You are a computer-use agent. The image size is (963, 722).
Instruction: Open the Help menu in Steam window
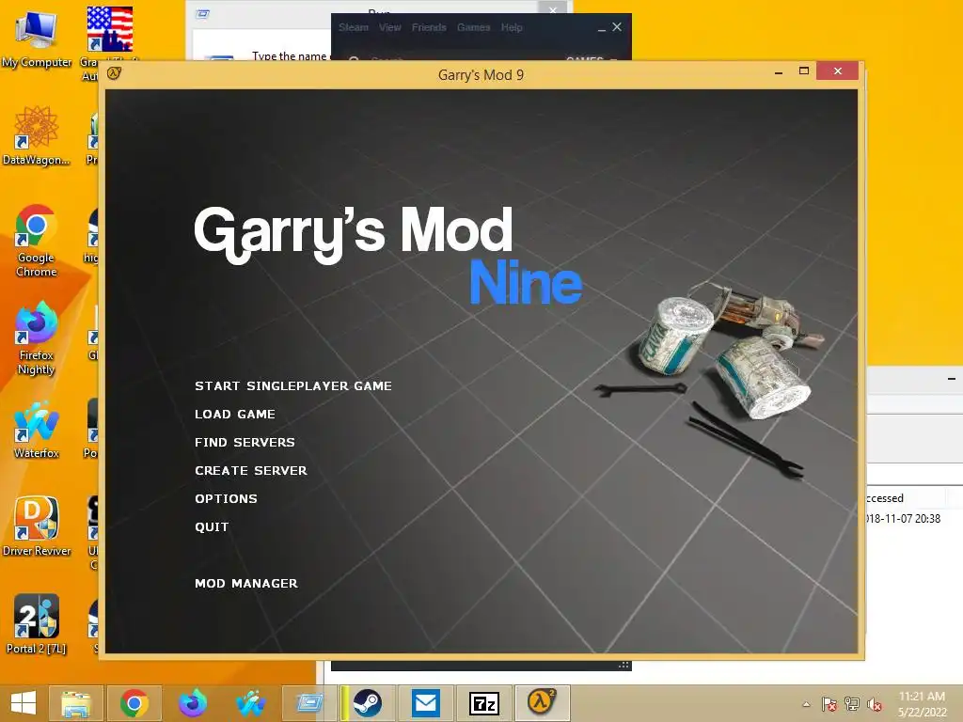512,27
